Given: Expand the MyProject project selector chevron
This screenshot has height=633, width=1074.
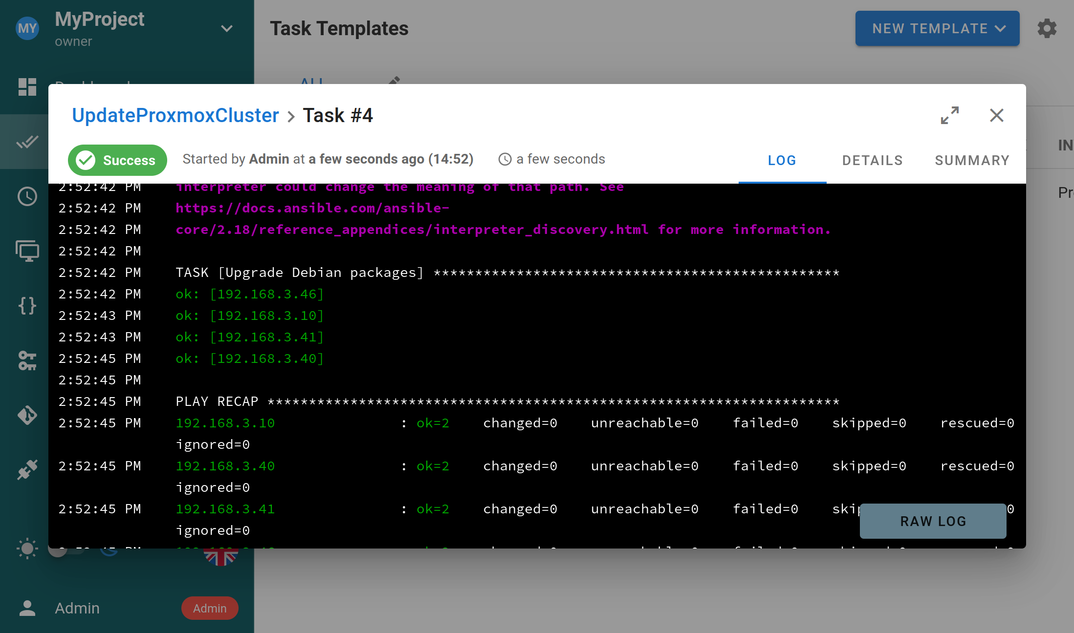Looking at the screenshot, I should click(226, 29).
